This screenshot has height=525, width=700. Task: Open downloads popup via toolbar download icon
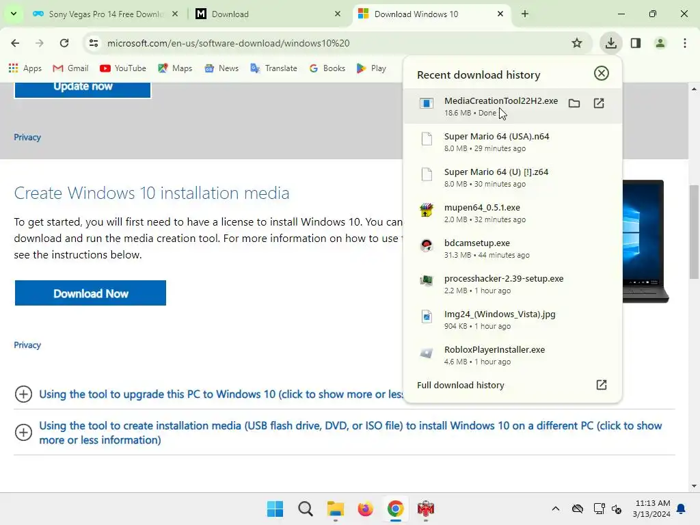click(610, 43)
